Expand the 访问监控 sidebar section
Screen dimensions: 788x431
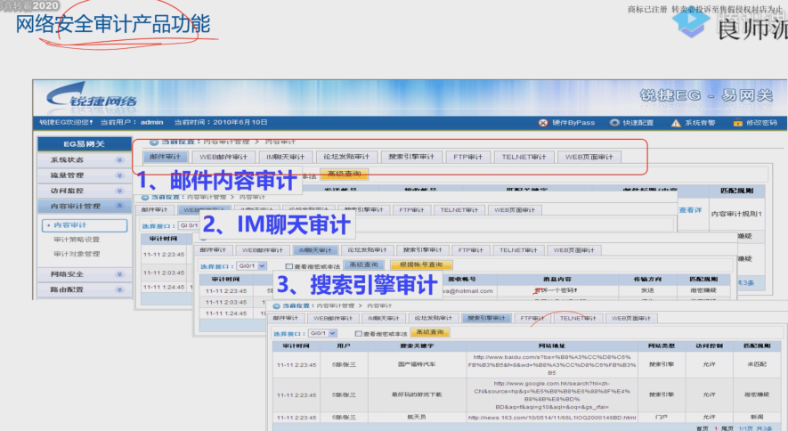[x=119, y=191]
